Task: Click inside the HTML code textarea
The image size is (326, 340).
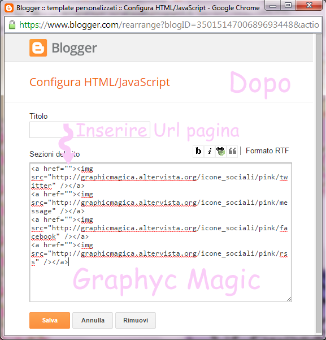Action: (160, 232)
